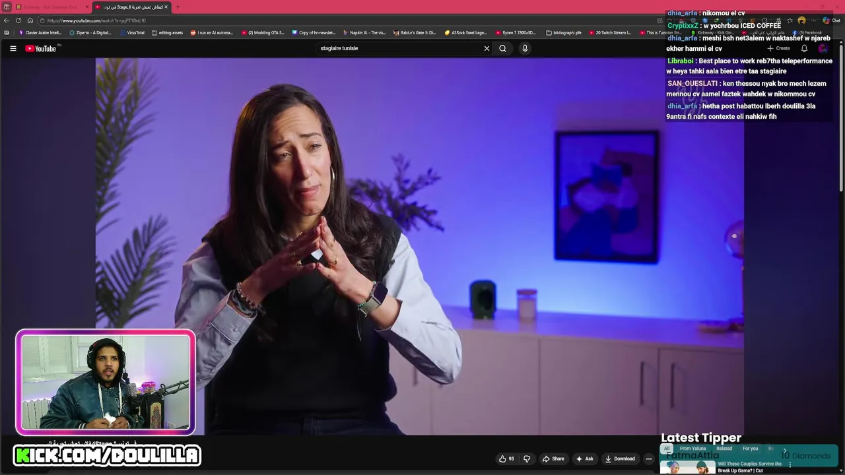845x475 pixels.
Task: Click into the YouTube search field
Action: pyautogui.click(x=399, y=48)
